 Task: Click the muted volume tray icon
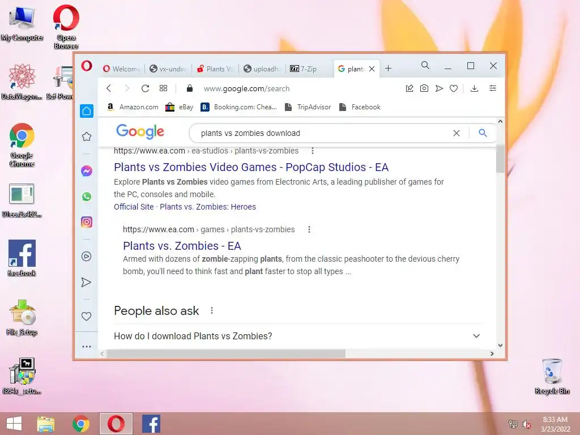point(526,424)
